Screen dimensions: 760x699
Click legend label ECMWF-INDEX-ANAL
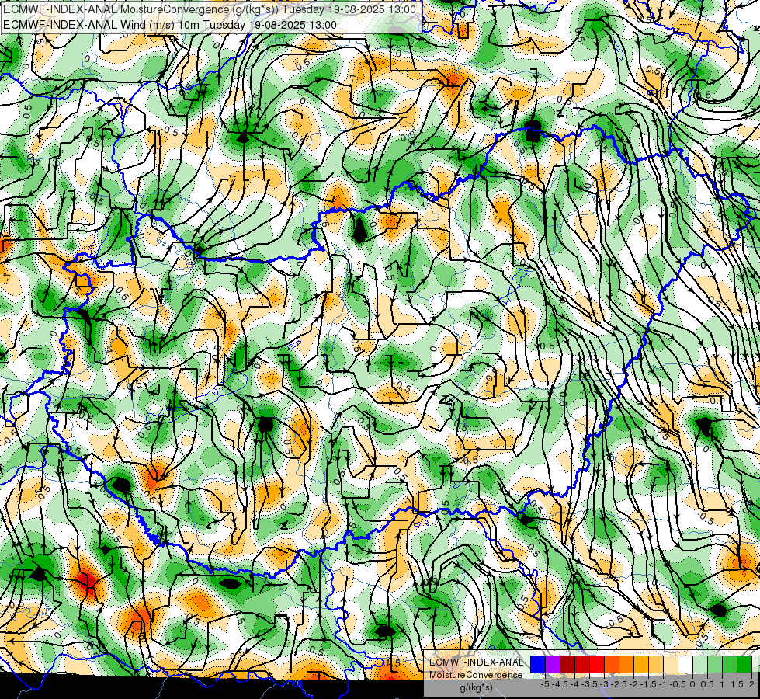[477, 662]
